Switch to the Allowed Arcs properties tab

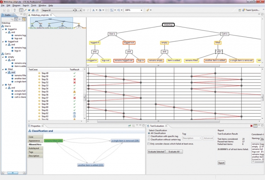pos(35,144)
